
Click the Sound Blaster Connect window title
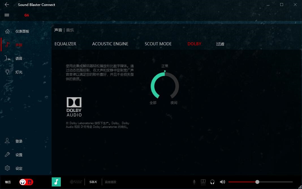click(36, 5)
